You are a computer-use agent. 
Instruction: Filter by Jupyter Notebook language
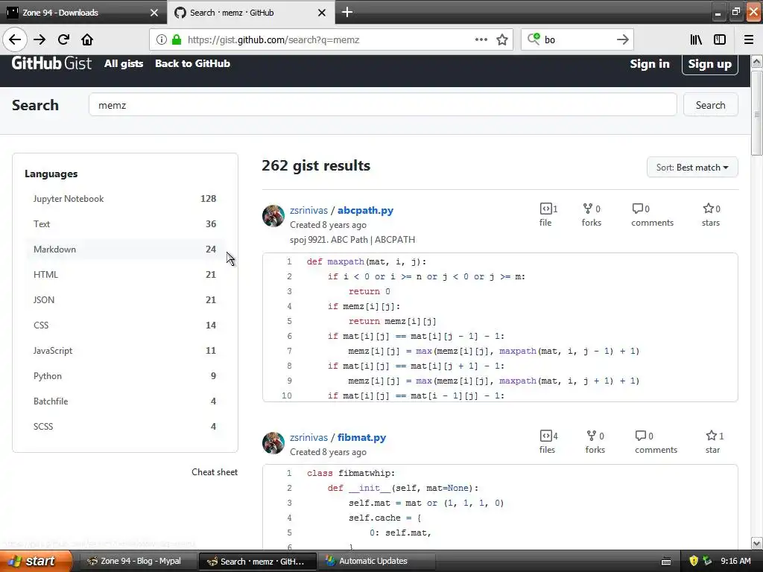124,198
